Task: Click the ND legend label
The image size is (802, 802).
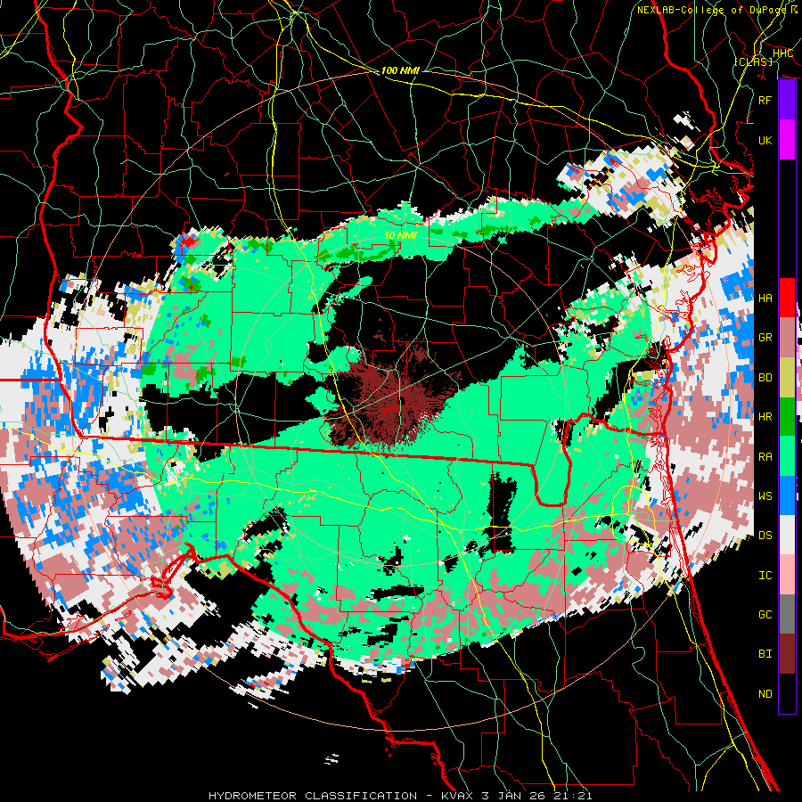Action: point(765,694)
